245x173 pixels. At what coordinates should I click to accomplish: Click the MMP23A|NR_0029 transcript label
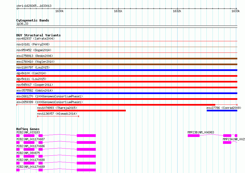point(234,139)
